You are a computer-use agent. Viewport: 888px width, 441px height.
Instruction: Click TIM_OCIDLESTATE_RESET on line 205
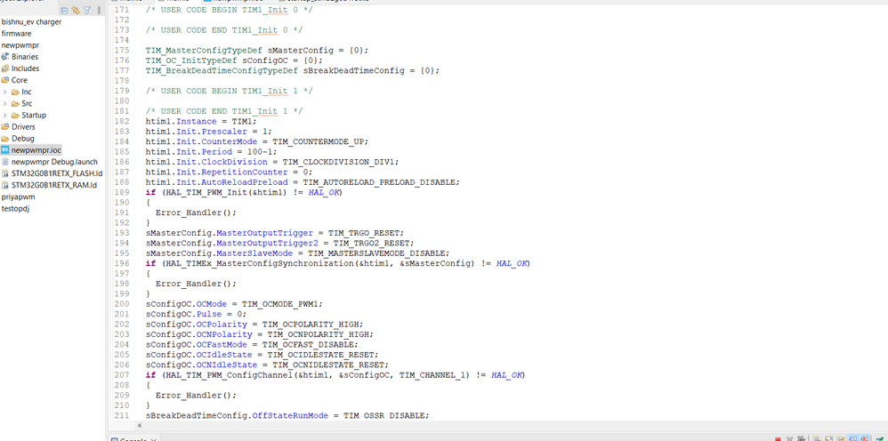(322, 355)
